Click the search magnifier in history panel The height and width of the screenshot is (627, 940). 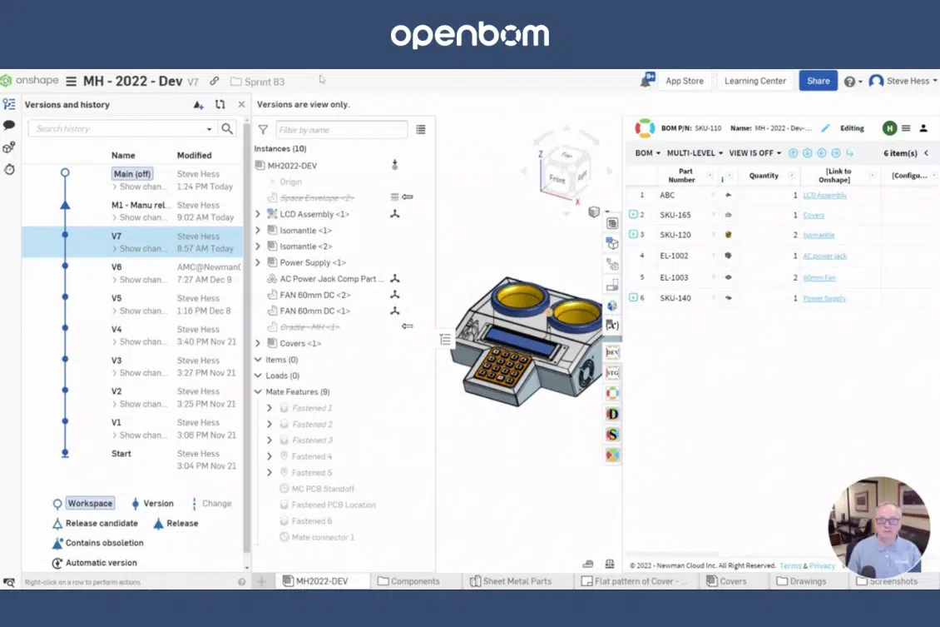[x=227, y=128]
